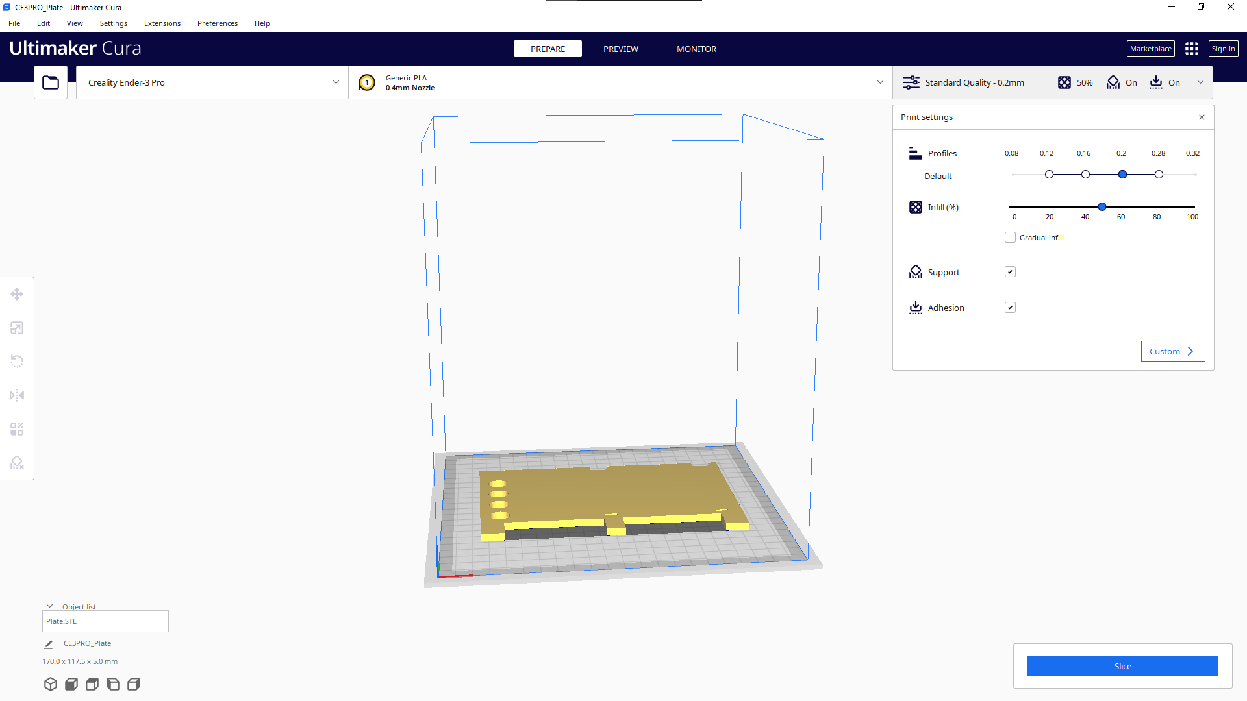Open Custom print settings
Screen dimensions: 1247x701
click(x=1173, y=351)
